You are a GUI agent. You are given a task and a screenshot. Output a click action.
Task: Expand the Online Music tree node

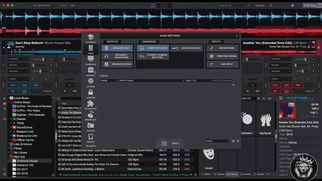pyautogui.click(x=9, y=102)
